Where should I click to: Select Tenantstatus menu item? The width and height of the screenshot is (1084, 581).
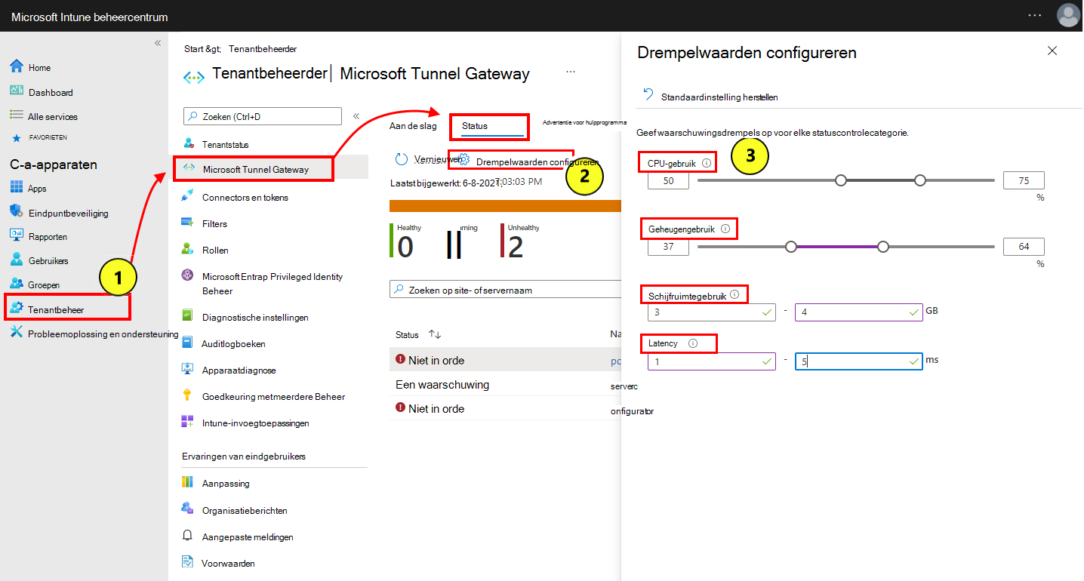pyautogui.click(x=225, y=144)
